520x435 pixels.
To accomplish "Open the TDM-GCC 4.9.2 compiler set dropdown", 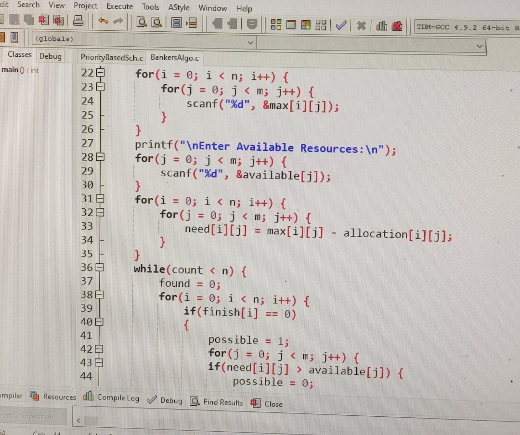I will pos(467,27).
